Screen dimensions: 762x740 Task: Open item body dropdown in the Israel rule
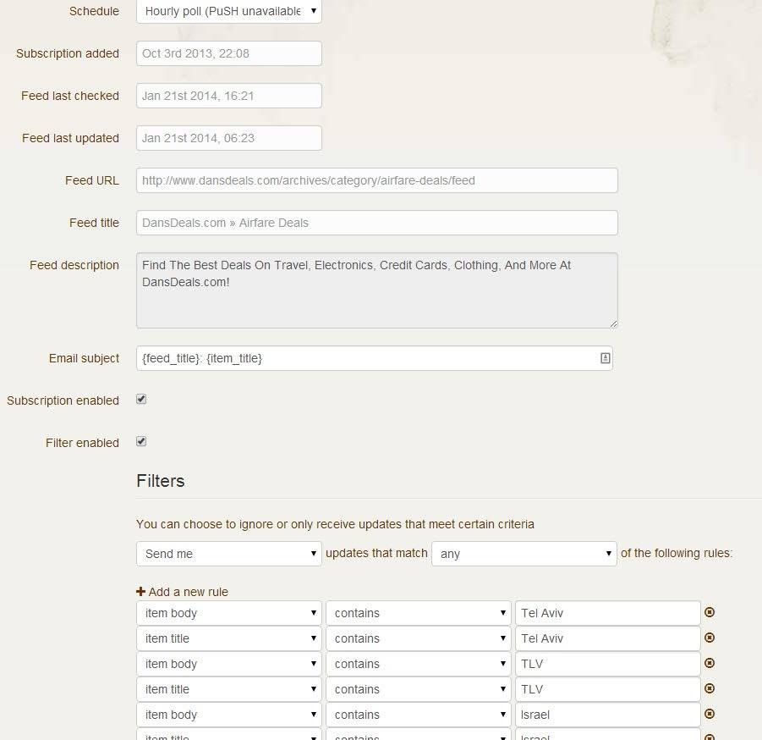[x=229, y=715]
